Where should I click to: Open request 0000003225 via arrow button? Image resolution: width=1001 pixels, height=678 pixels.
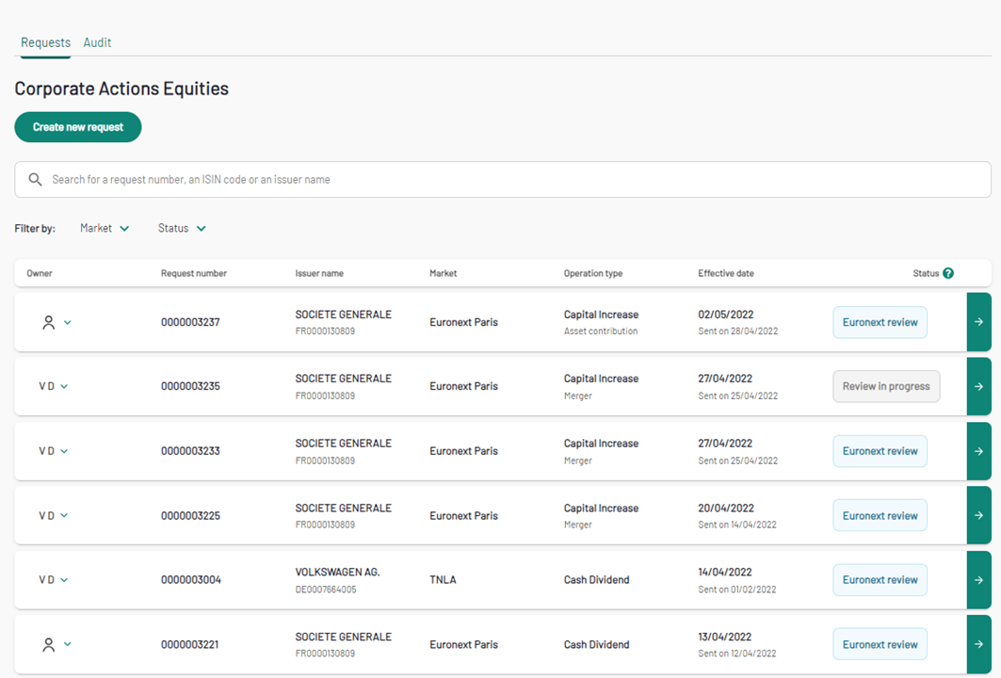pyautogui.click(x=978, y=515)
